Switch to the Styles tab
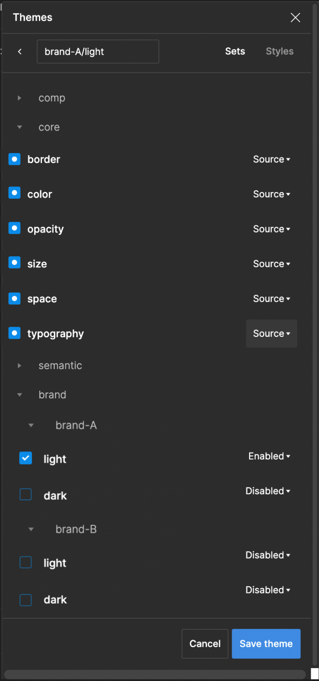Screen dimensions: 319x681 [x=279, y=51]
